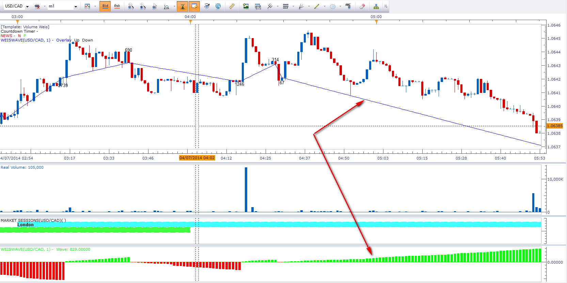Click the London session label
567x283 pixels.
click(x=26, y=225)
